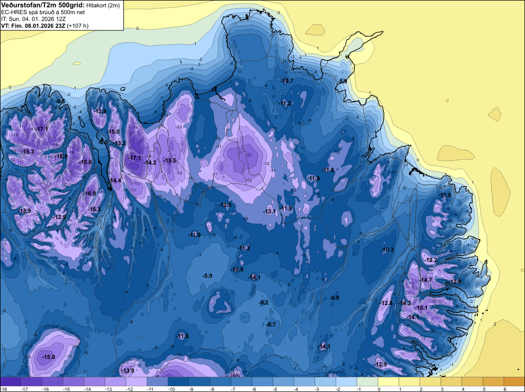525x392 pixels.
Task: Click the -13.1 temperature value
Action: coord(269,211)
